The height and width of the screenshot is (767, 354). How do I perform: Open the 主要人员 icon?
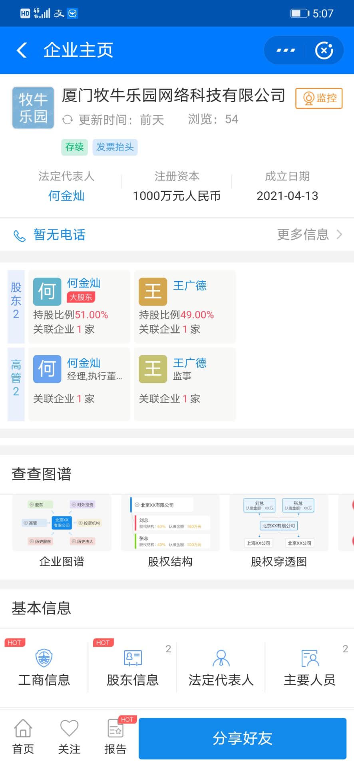coord(310,658)
